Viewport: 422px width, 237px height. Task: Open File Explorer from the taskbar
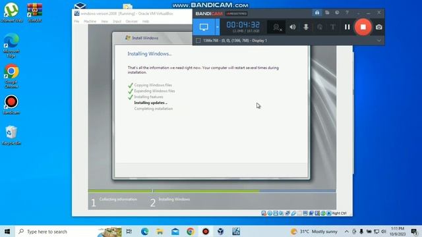coord(160,231)
